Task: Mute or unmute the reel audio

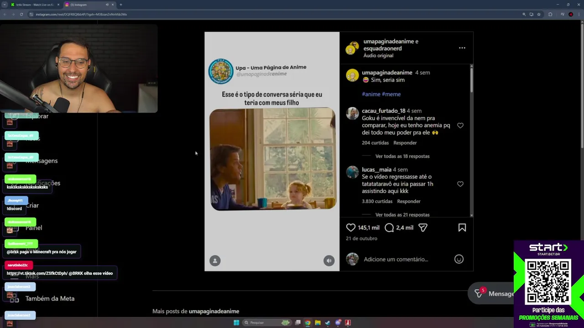Action: point(329,261)
